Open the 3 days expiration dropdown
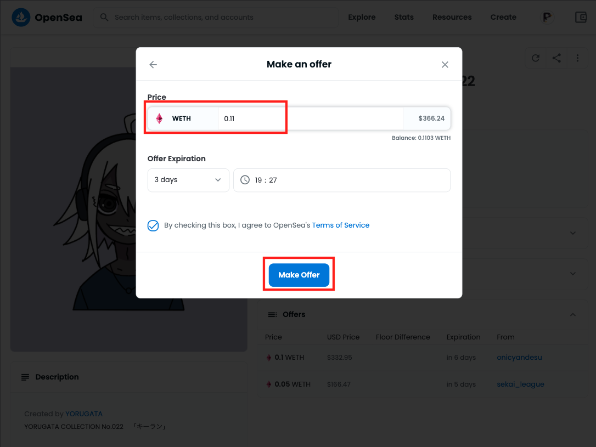The image size is (596, 447). coord(188,180)
